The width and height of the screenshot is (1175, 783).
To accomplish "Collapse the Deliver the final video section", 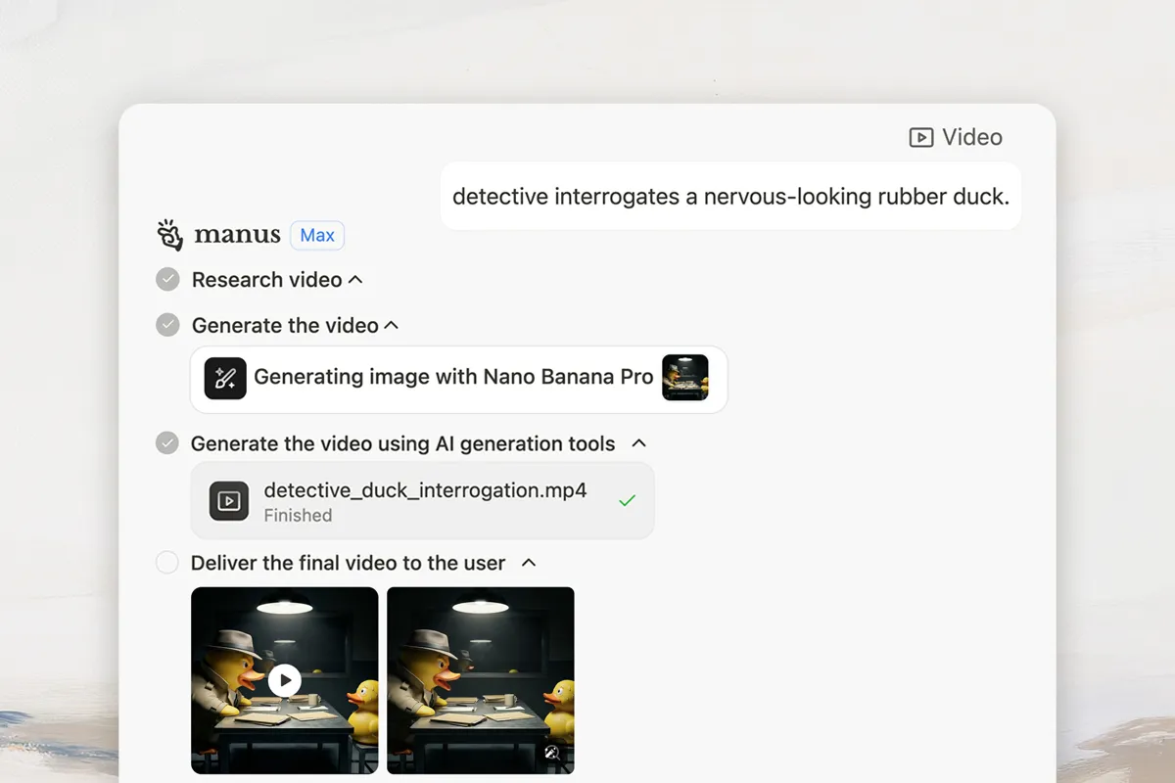I will [x=529, y=563].
